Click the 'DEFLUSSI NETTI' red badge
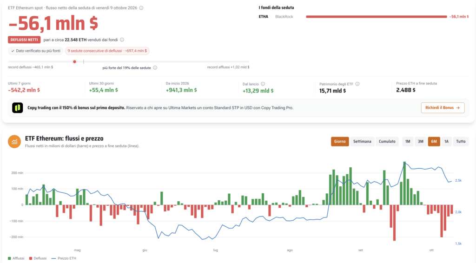476x263 pixels. tap(24, 40)
